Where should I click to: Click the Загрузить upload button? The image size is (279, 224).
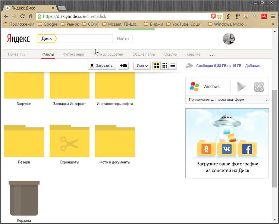[x=102, y=66]
